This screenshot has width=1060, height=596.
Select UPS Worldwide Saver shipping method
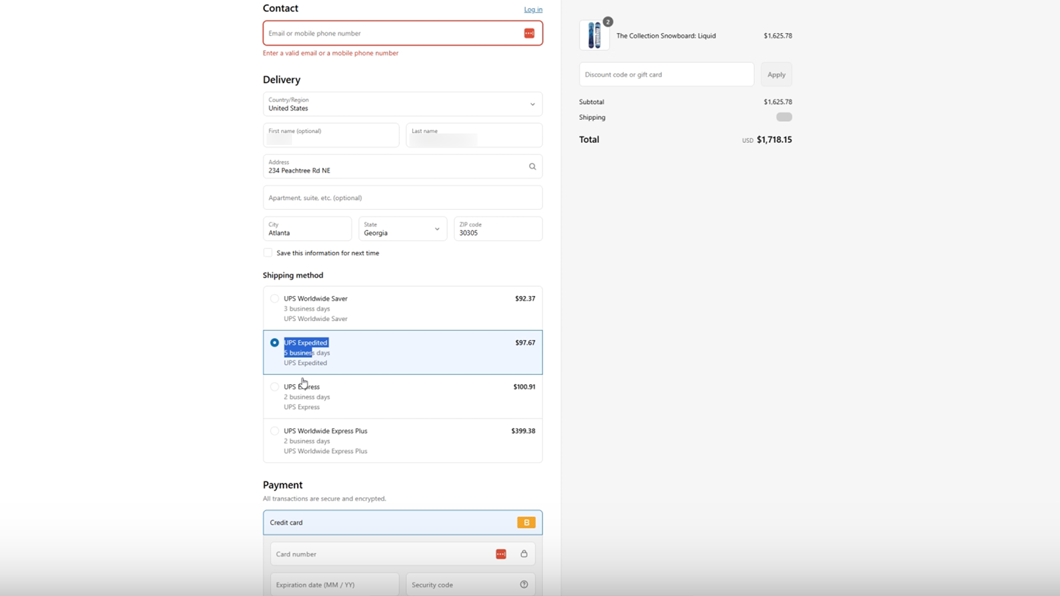click(x=274, y=298)
